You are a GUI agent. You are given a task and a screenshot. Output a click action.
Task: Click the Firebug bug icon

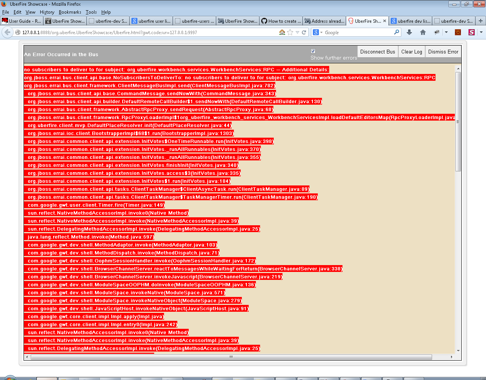pos(437,33)
